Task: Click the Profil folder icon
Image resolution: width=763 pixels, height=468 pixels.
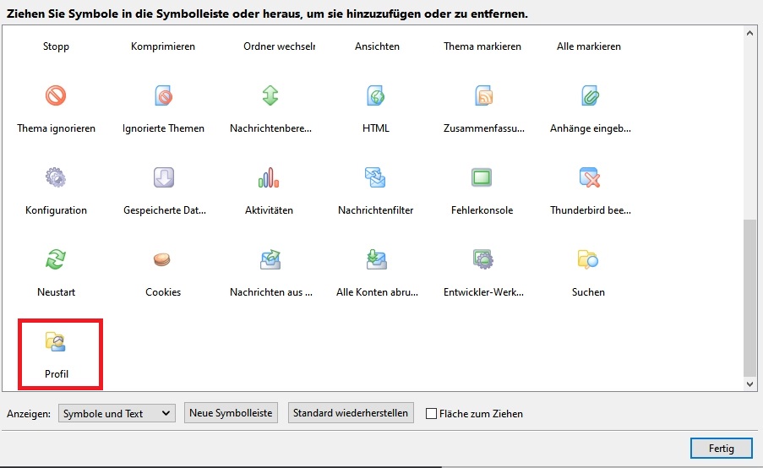Action: point(56,341)
